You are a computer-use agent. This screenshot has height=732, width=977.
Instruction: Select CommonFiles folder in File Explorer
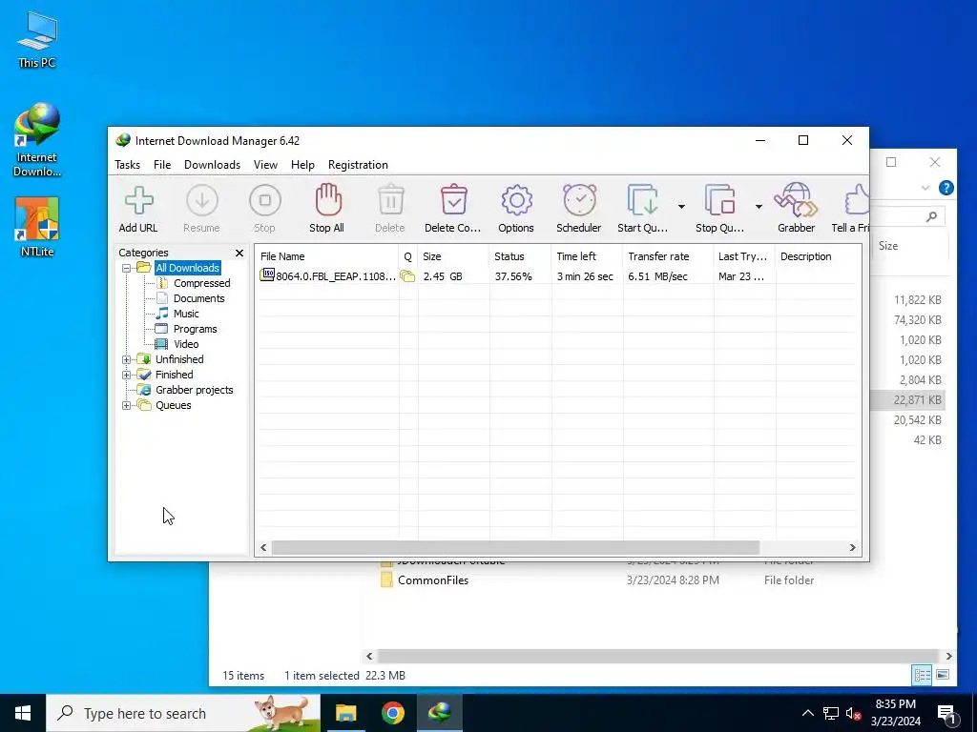(x=433, y=580)
